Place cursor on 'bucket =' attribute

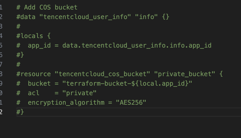point(43,84)
